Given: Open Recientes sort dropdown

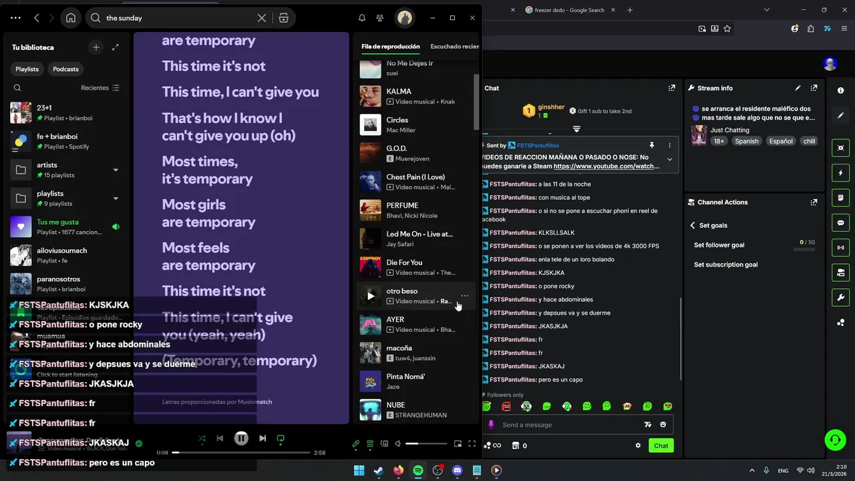Looking at the screenshot, I should pos(100,88).
